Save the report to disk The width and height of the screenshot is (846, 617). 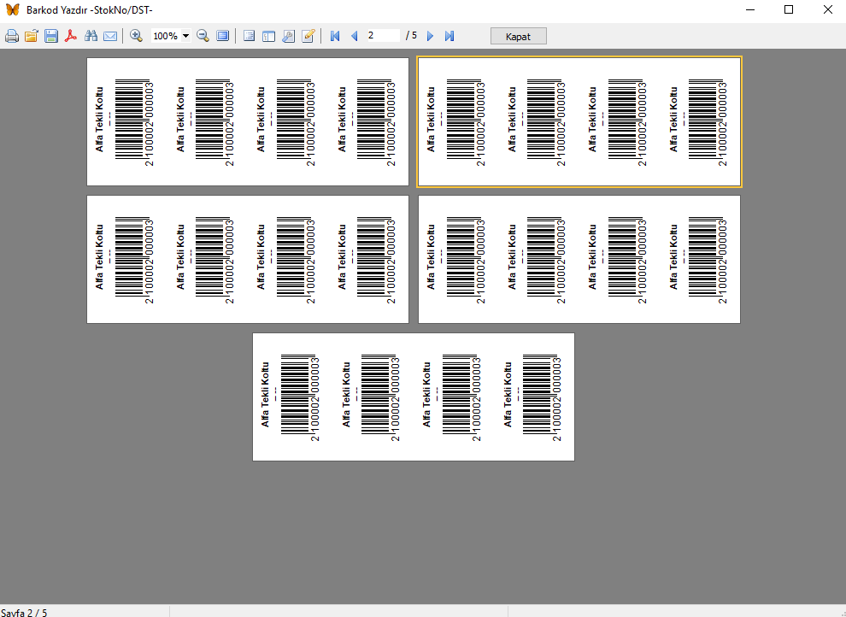(51, 36)
